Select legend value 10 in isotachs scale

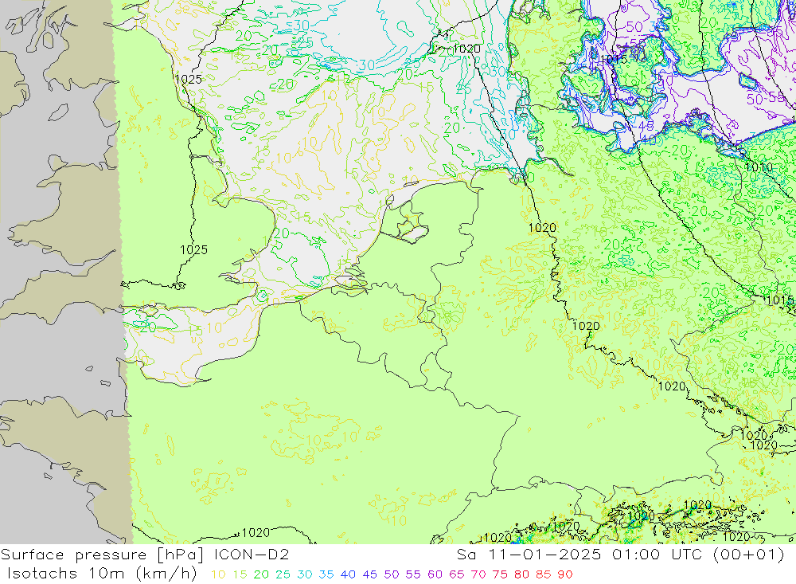218,574
